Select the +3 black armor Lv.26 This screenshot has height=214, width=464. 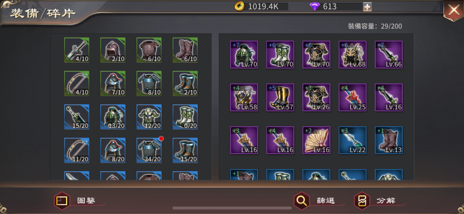[316, 98]
